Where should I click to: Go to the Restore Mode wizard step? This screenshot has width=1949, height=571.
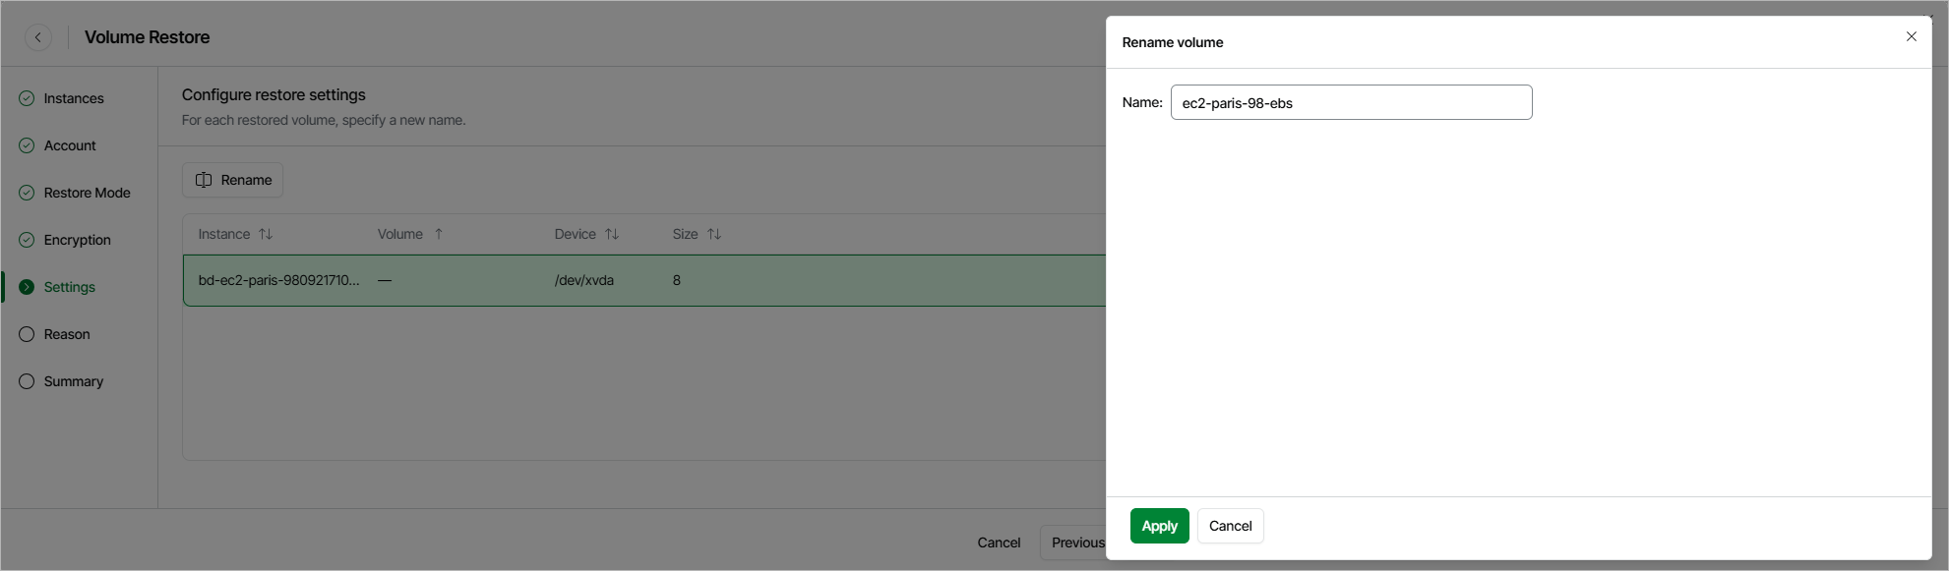pos(87,193)
